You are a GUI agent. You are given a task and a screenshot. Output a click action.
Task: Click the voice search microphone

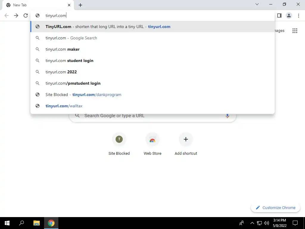click(x=227, y=116)
